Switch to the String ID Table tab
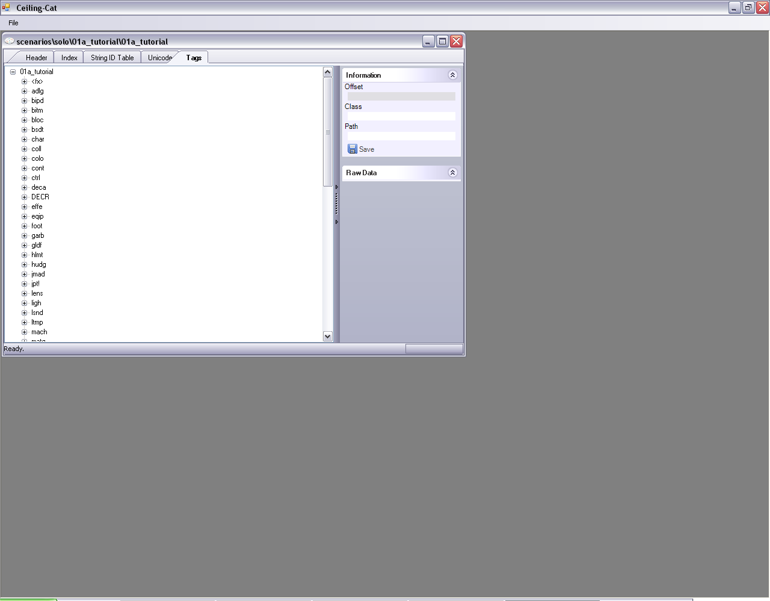 112,58
